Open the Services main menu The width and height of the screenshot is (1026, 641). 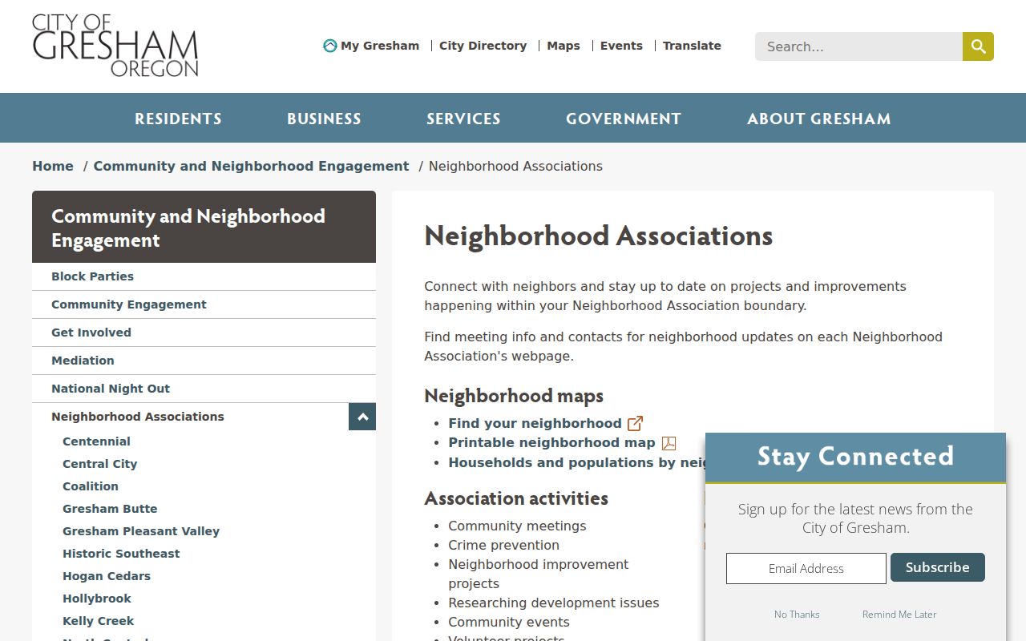click(463, 119)
